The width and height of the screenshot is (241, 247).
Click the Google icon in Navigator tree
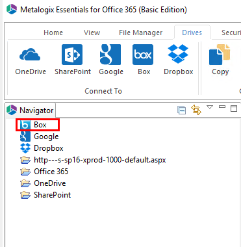point(25,136)
